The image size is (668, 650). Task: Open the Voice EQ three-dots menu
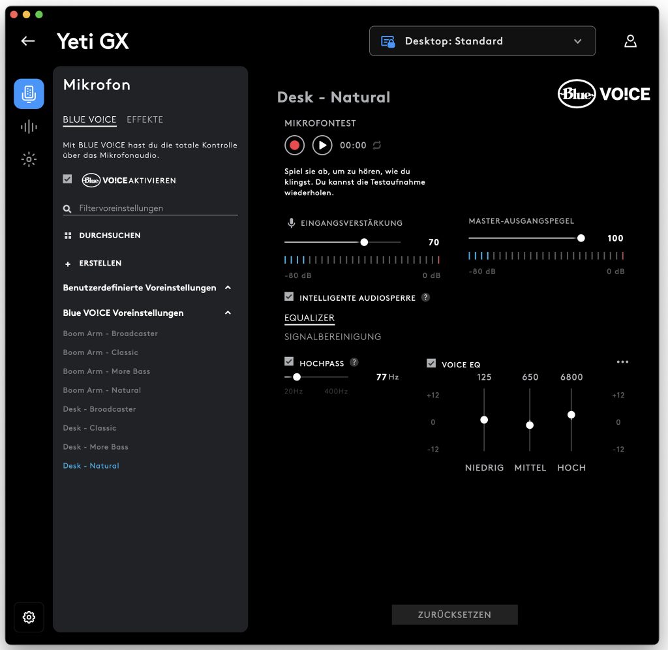[622, 362]
